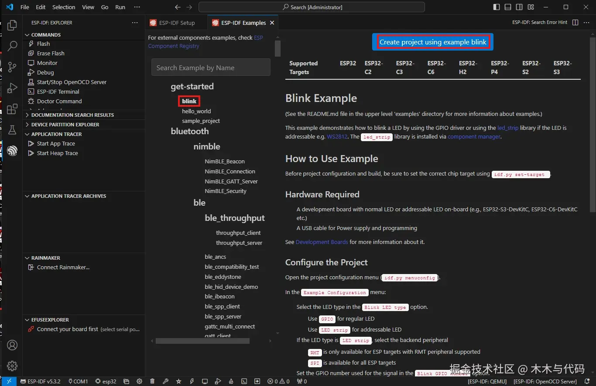This screenshot has width=596, height=386.
Task: Open the Source Control view
Action: tap(12, 67)
